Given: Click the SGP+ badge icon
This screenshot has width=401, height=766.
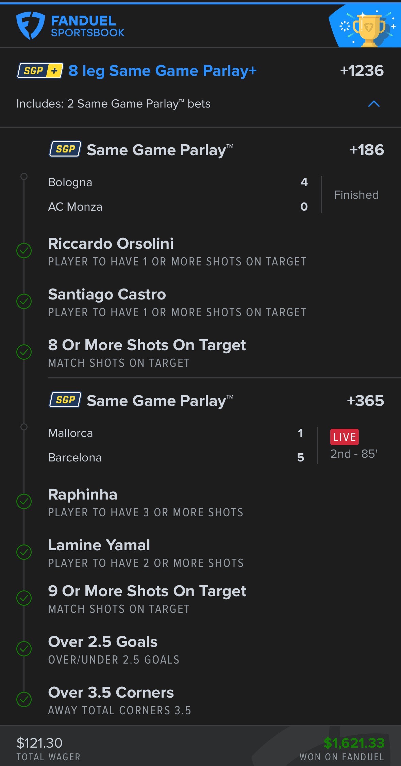Looking at the screenshot, I should click(40, 71).
